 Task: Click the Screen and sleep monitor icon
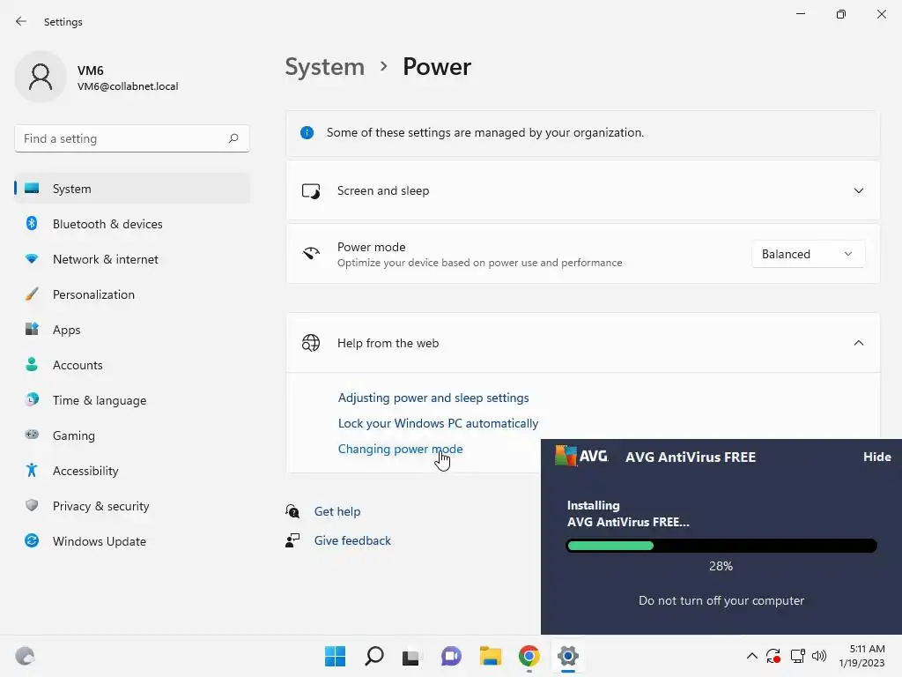(x=311, y=190)
